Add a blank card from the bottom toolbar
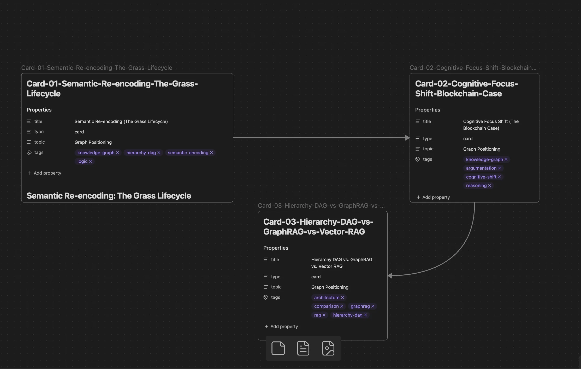The width and height of the screenshot is (581, 369). point(278,348)
